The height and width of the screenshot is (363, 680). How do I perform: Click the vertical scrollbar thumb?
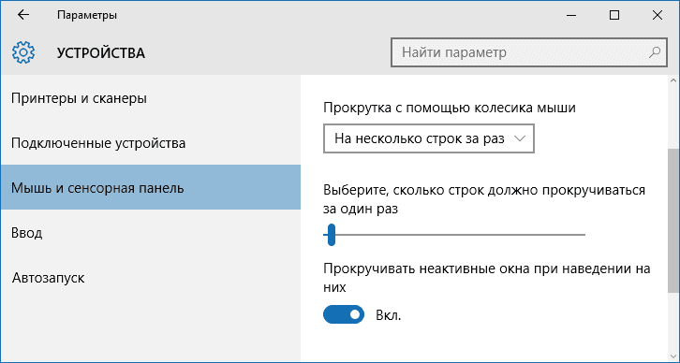pyautogui.click(x=673, y=221)
